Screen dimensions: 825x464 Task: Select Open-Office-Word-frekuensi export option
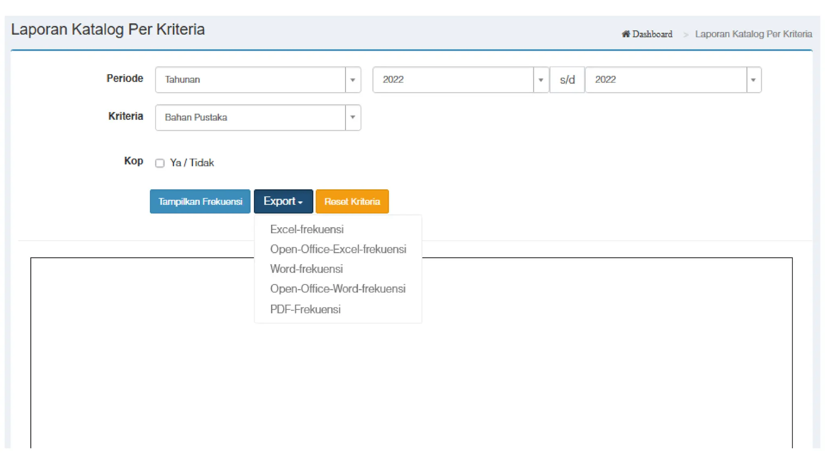click(338, 289)
